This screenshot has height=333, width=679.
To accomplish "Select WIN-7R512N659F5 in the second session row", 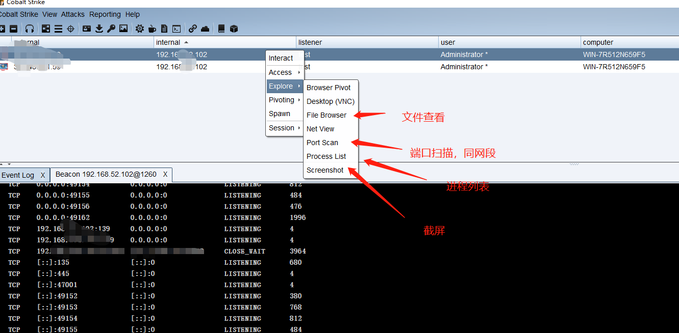I will pos(614,67).
